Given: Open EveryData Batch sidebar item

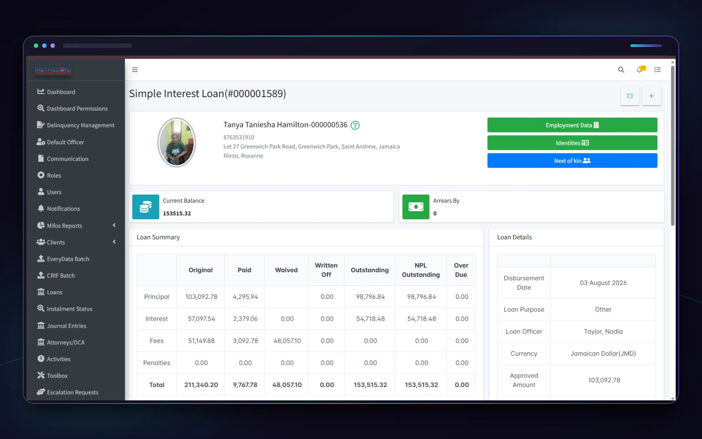Looking at the screenshot, I should [75, 259].
